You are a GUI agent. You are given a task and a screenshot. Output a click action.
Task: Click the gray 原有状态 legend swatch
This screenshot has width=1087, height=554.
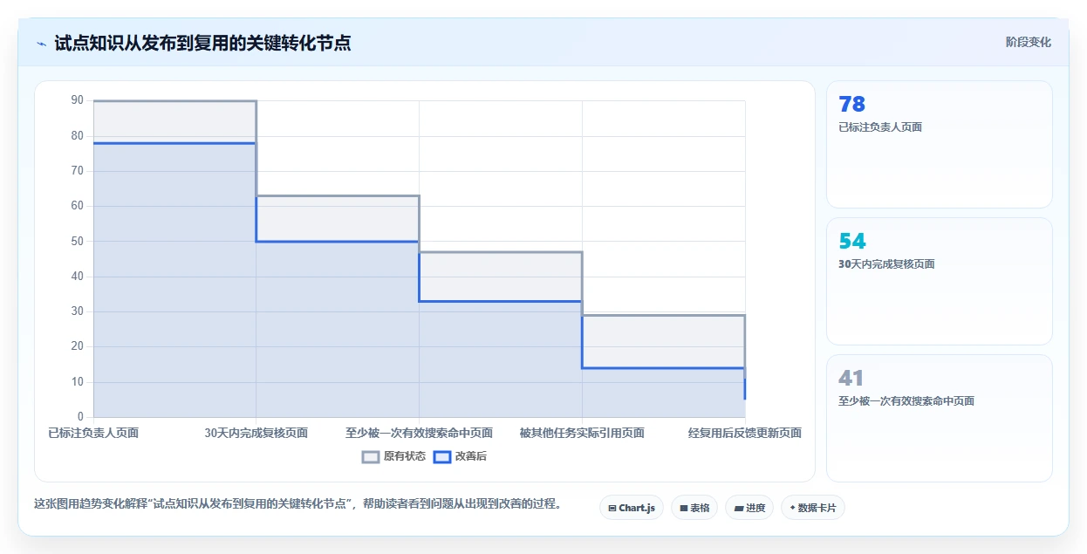point(371,456)
